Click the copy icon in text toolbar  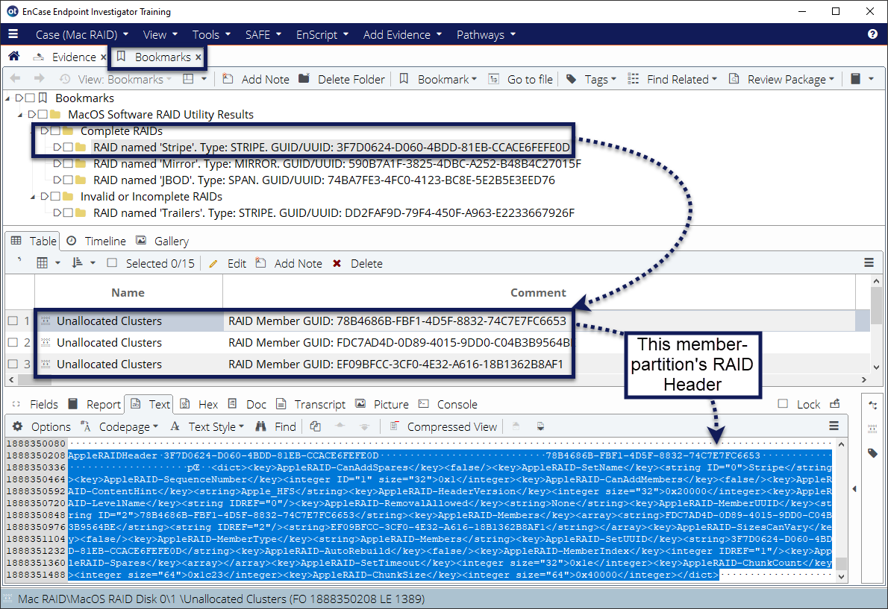[x=316, y=426]
